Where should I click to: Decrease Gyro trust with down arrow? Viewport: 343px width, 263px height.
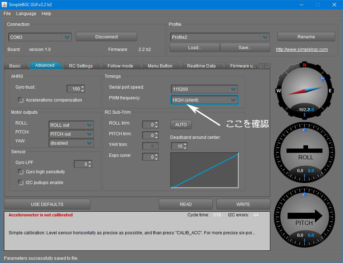click(x=83, y=90)
